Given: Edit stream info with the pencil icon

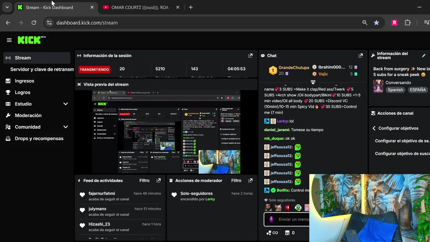Looking at the screenshot, I should [424, 56].
